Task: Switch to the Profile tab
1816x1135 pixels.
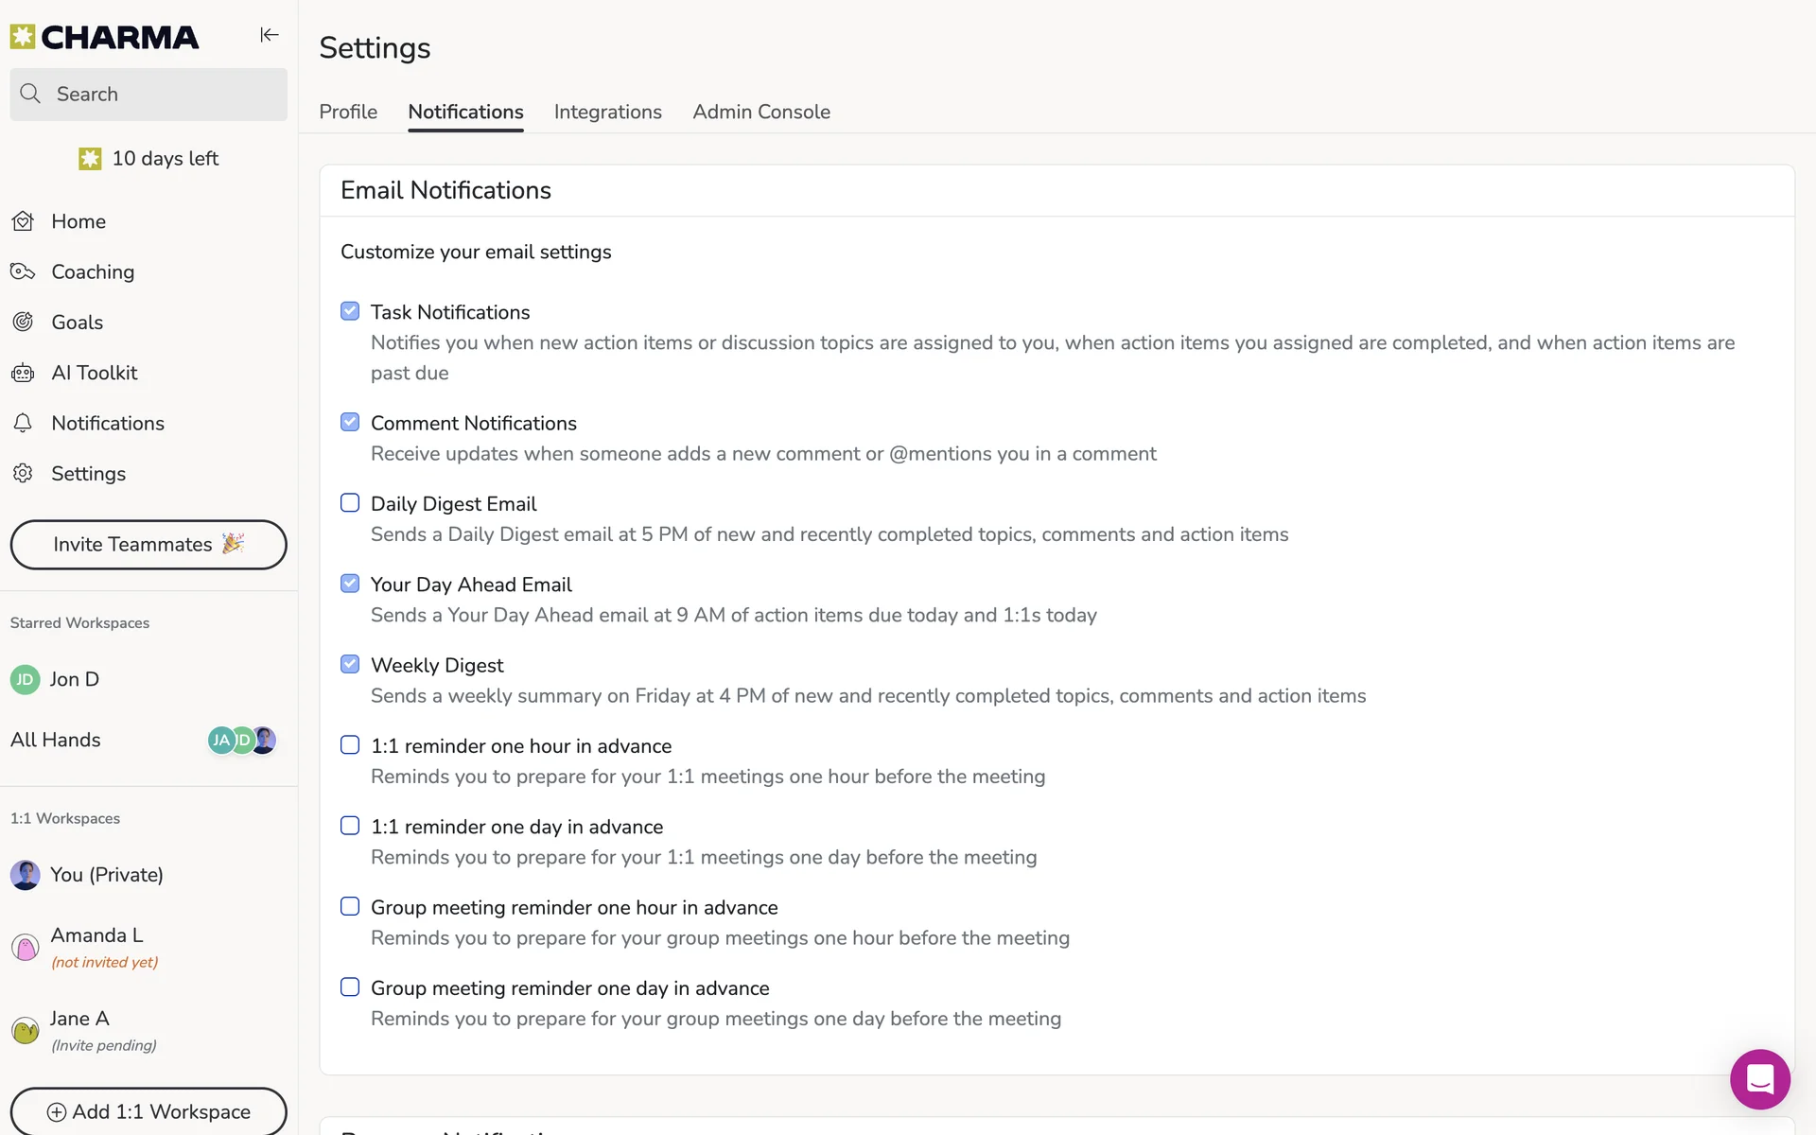Action: [x=348, y=112]
